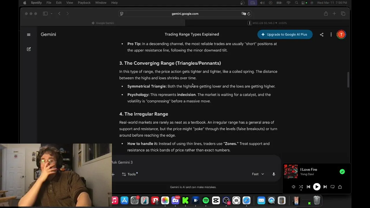Click the Gemini logo text
This screenshot has width=370, height=208.
pos(48,34)
